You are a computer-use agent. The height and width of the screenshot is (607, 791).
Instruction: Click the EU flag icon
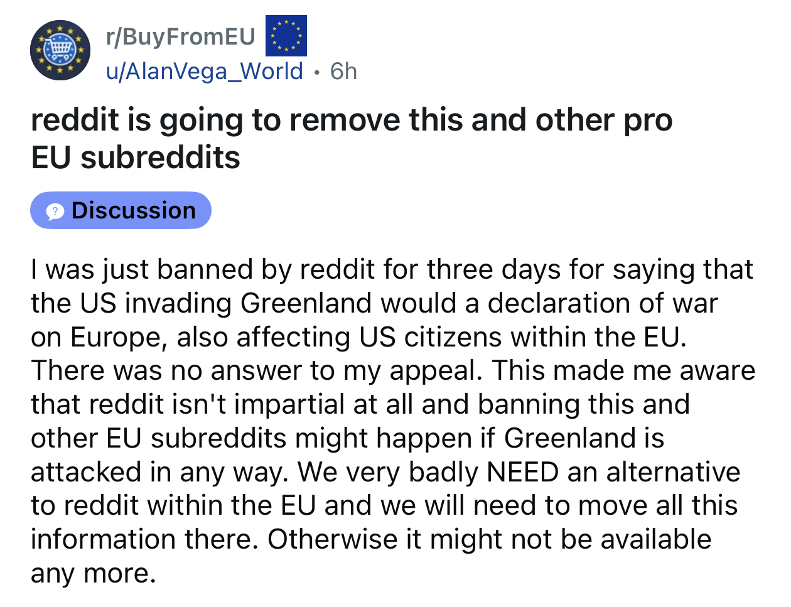286,36
